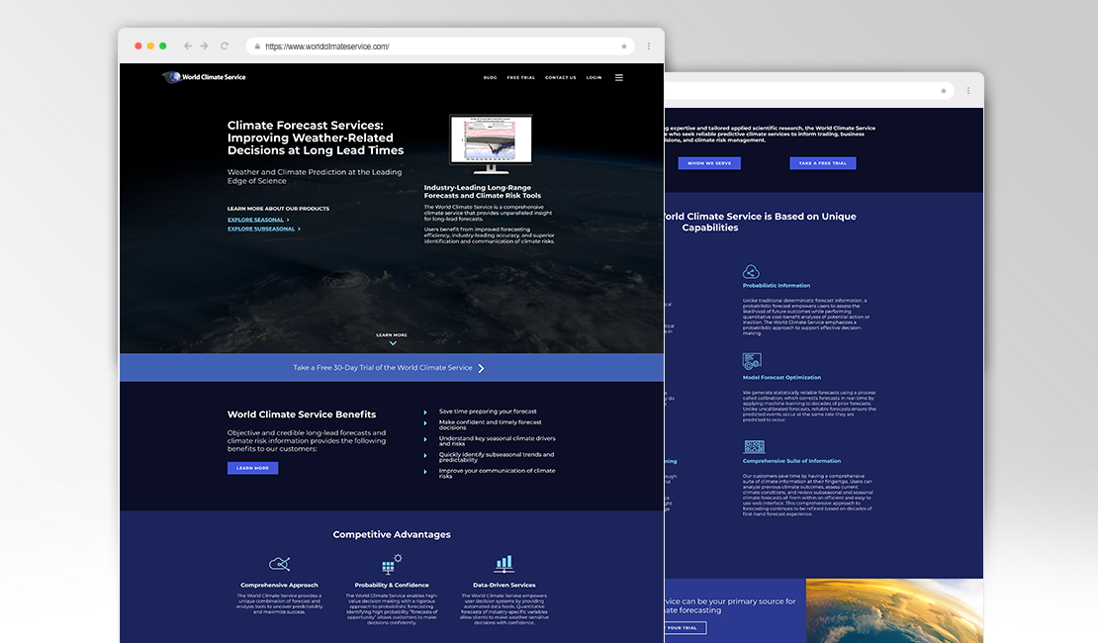1098x643 pixels.
Task: Open three-dot menu in rear browser window
Action: [967, 91]
